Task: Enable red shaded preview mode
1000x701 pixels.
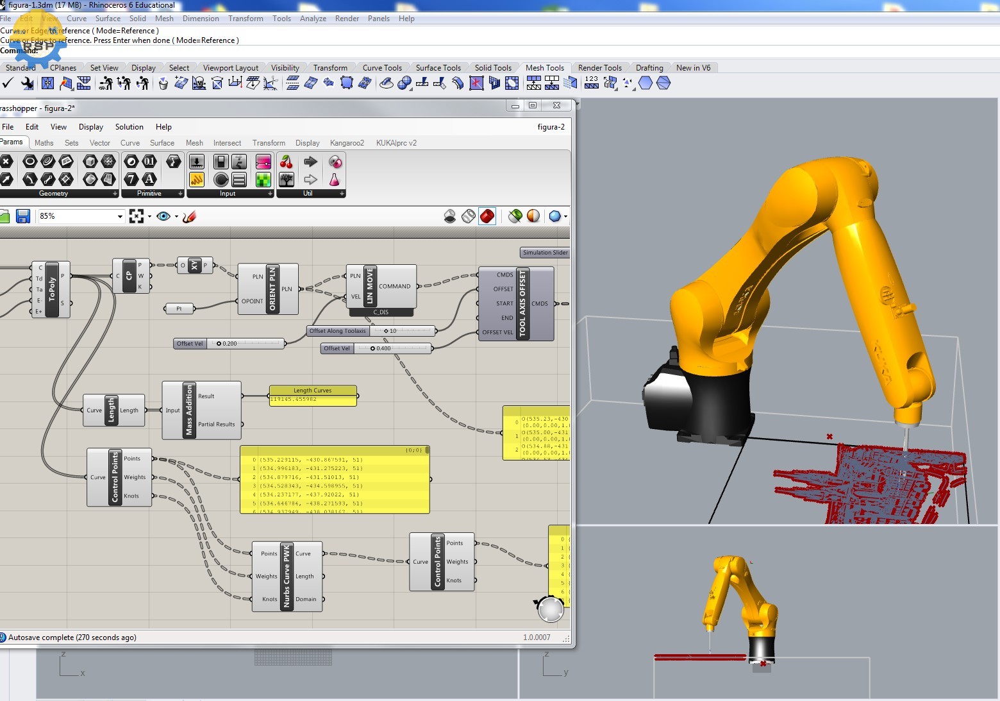Action: click(x=487, y=216)
